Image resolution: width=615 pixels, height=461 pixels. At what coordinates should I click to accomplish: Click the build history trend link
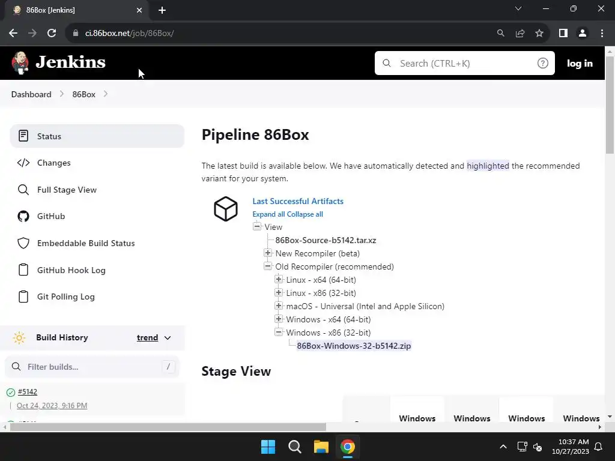(148, 337)
